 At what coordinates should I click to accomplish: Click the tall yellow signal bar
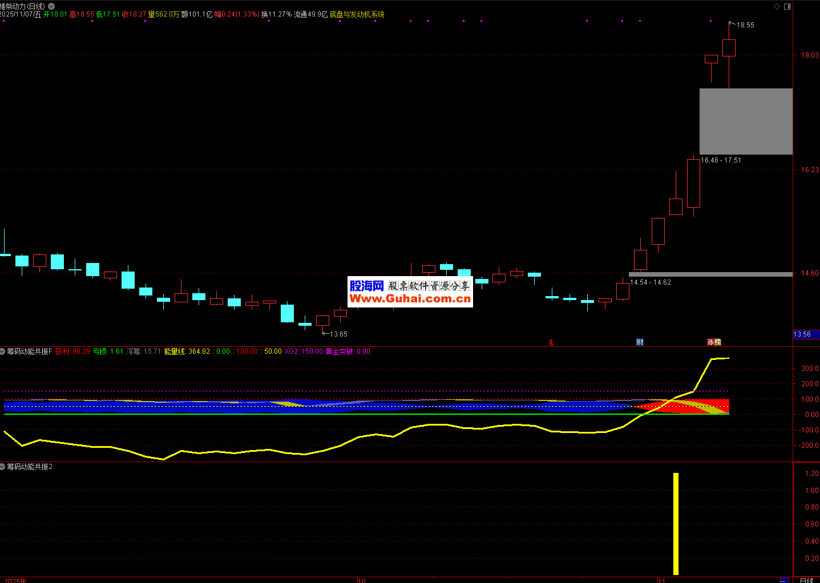pos(676,524)
